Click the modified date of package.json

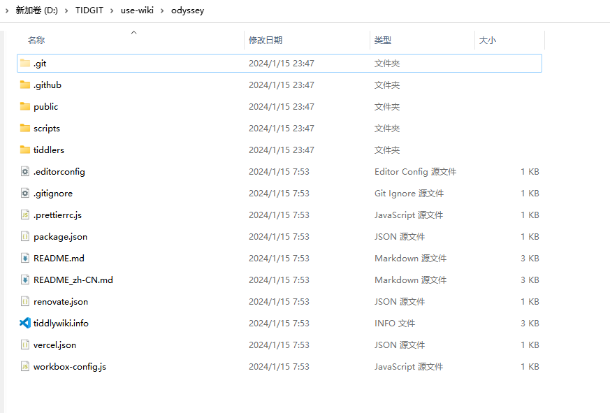click(x=279, y=236)
